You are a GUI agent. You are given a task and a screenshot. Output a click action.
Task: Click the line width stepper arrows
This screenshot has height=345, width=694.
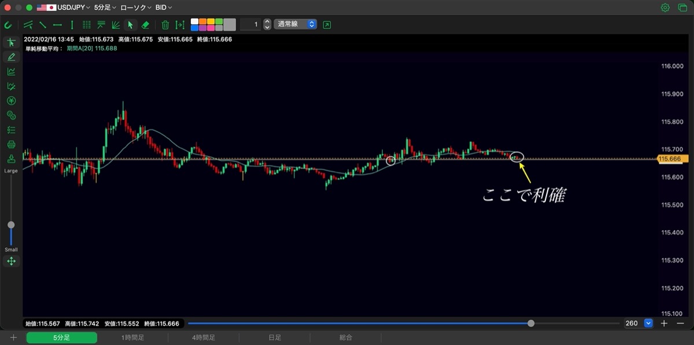(267, 25)
